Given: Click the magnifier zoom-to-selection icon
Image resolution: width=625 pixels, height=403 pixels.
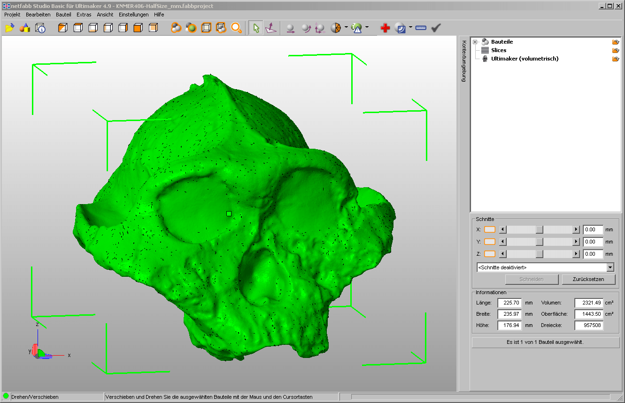Looking at the screenshot, I should coord(236,28).
